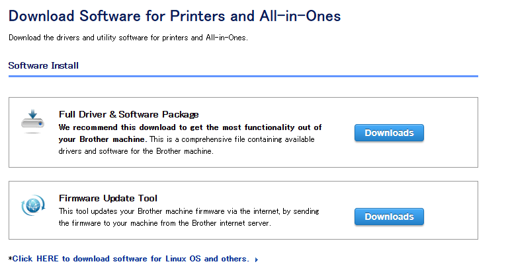
Task: Click the download drive icon for Full Driver
Action: click(x=32, y=121)
